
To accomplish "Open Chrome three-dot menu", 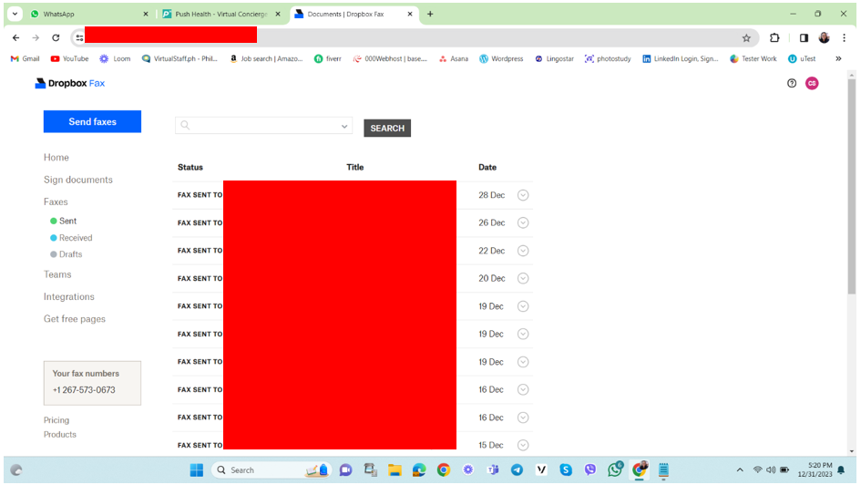I will click(844, 38).
